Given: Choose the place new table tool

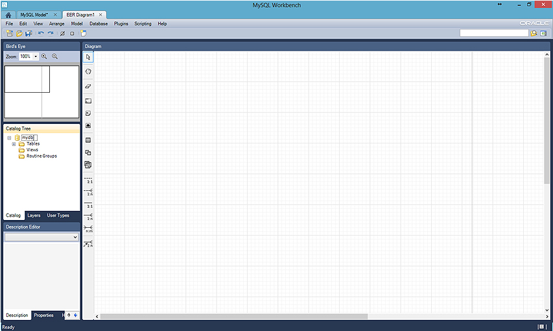Looking at the screenshot, I should 88,140.
